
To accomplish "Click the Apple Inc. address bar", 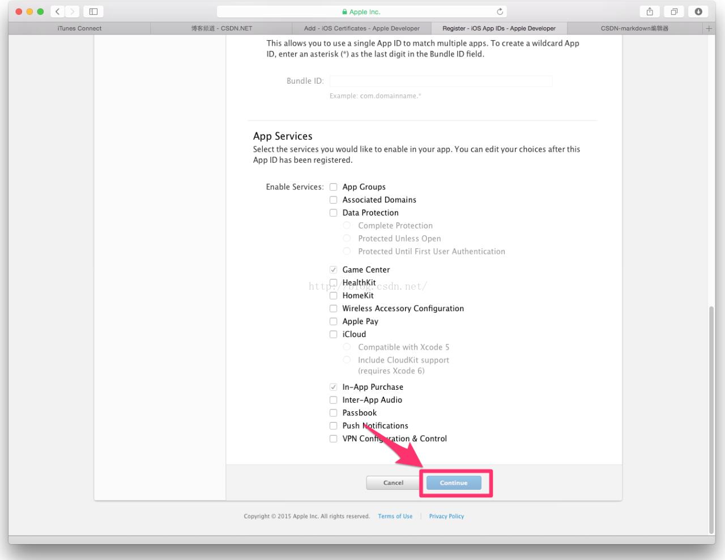I will 361,11.
